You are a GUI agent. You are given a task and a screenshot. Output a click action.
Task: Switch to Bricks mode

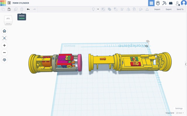click(x=171, y=3)
